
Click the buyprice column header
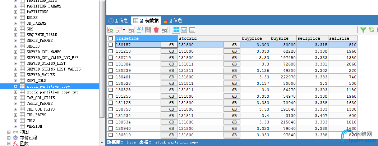[255, 38]
